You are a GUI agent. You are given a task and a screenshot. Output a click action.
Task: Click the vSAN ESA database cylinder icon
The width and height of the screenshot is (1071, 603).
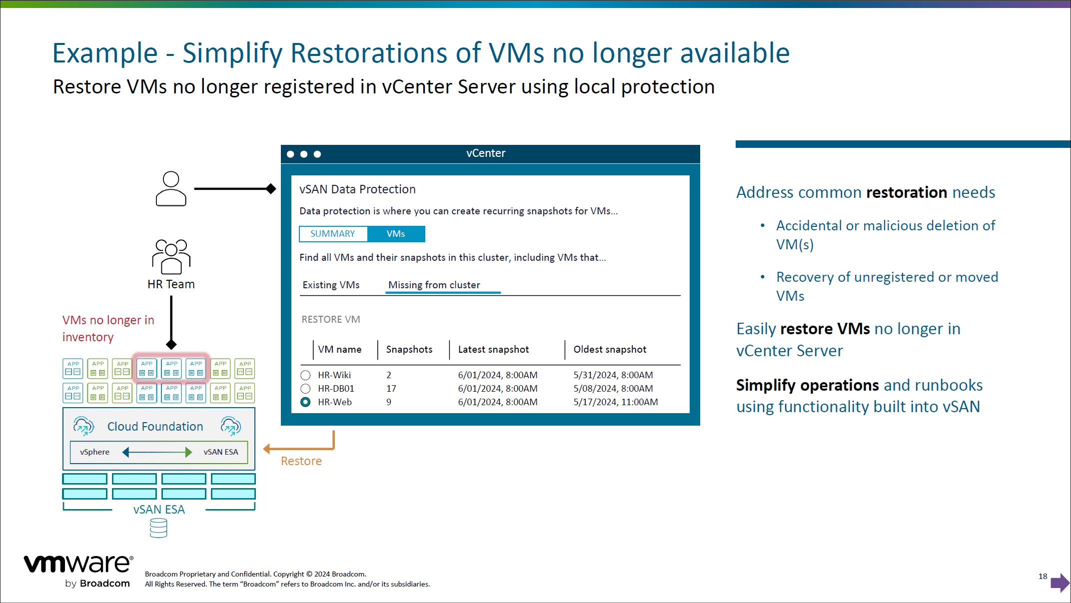158,528
